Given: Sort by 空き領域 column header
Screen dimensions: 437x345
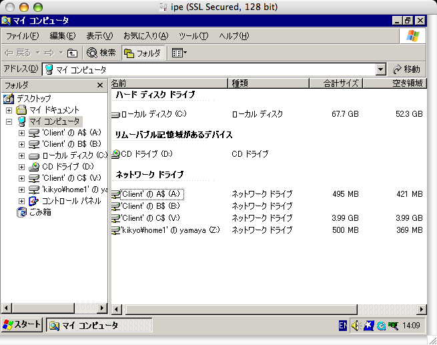Looking at the screenshot, I should tap(395, 83).
